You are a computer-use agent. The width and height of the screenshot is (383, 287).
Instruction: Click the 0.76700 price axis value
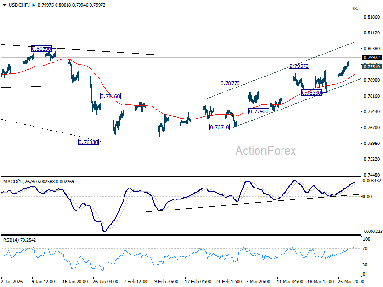(x=372, y=127)
